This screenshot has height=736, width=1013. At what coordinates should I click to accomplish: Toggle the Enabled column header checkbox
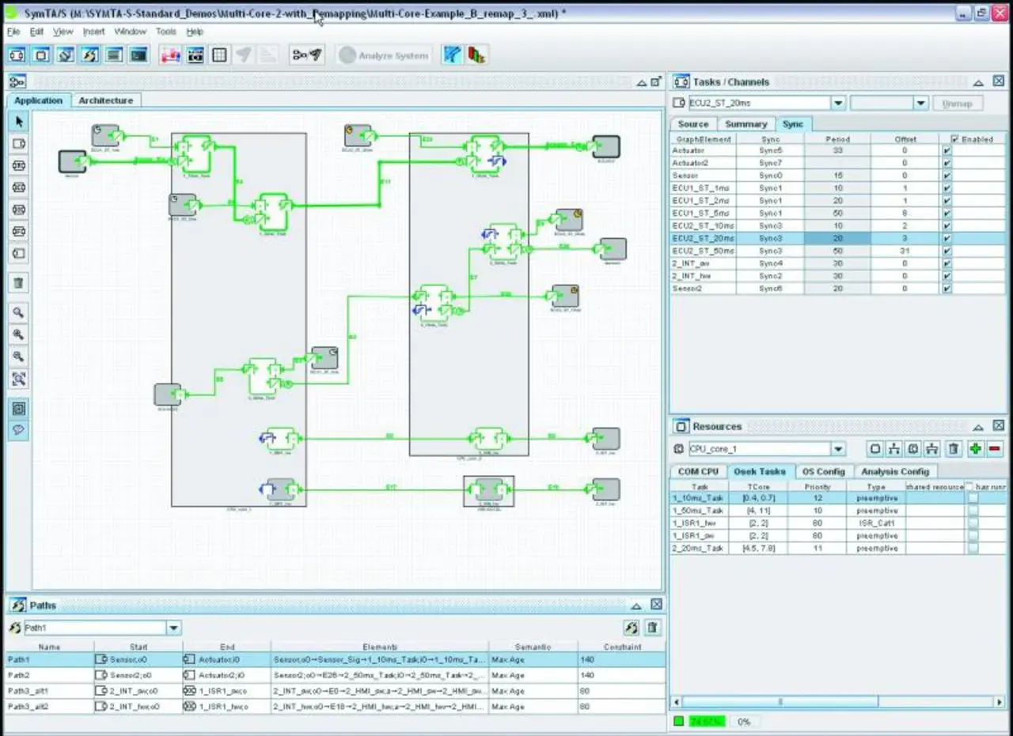pyautogui.click(x=955, y=139)
